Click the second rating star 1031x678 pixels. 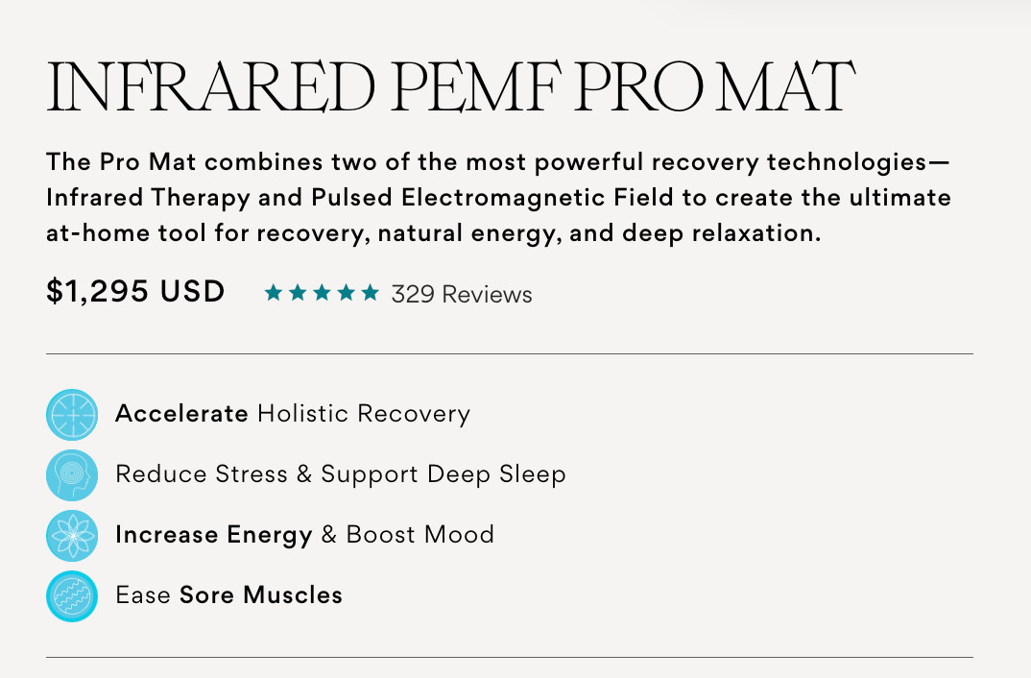pos(297,293)
